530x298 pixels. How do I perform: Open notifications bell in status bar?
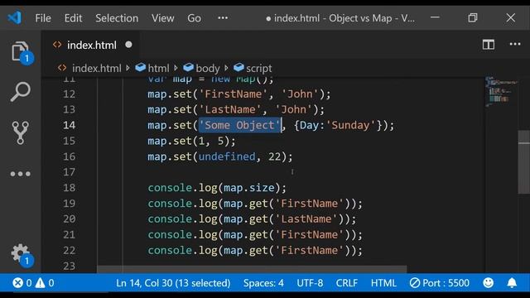512,282
